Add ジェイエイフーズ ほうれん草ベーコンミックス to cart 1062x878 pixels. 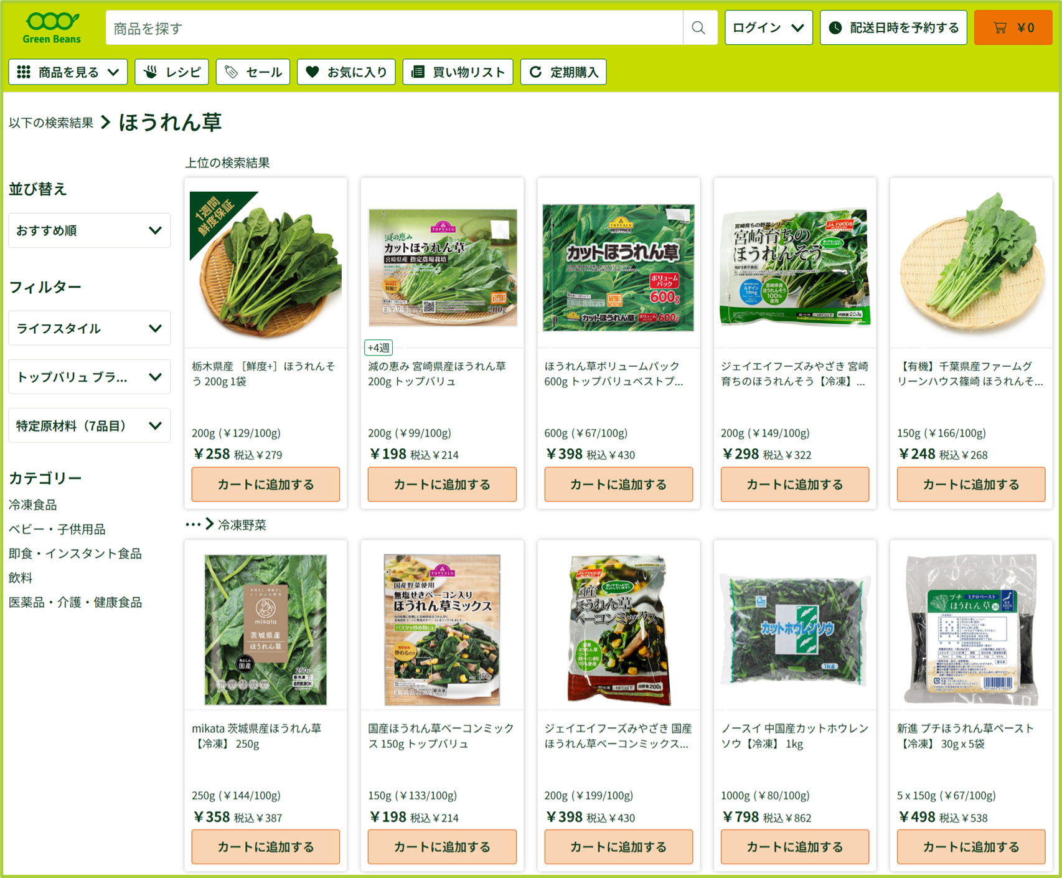619,847
